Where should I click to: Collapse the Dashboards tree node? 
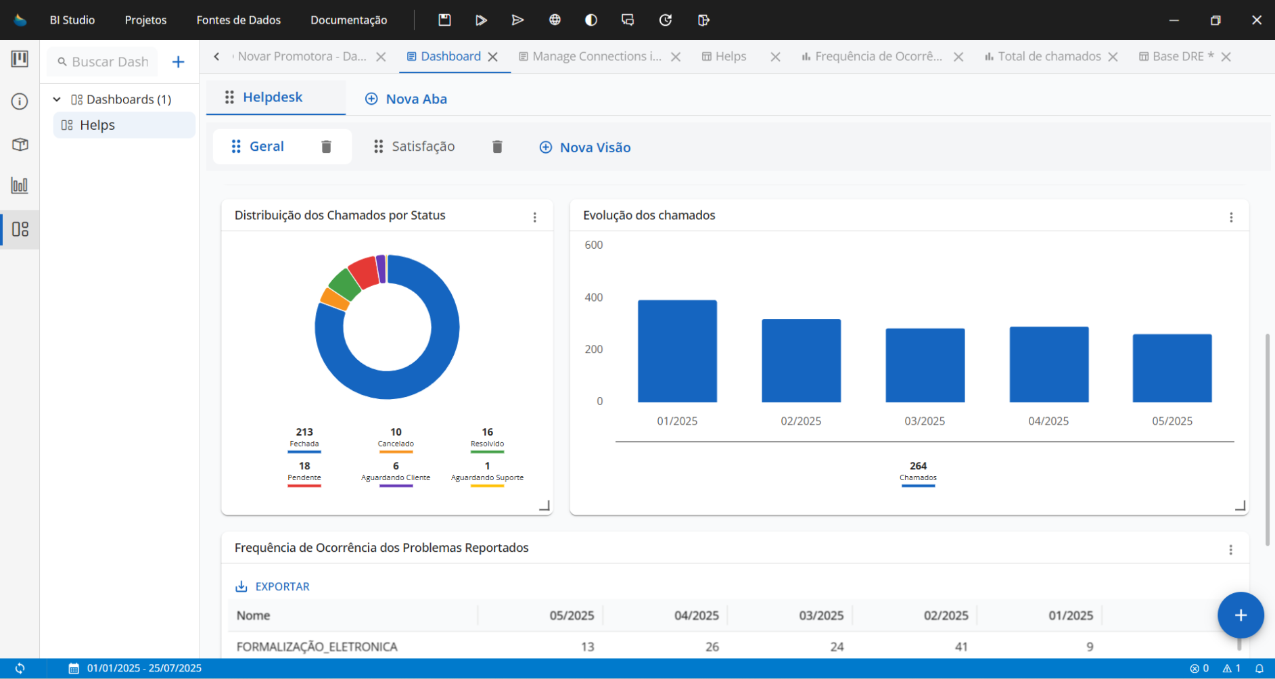click(57, 99)
